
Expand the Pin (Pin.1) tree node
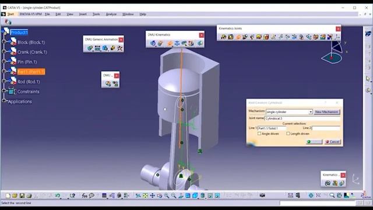[x=4, y=61]
